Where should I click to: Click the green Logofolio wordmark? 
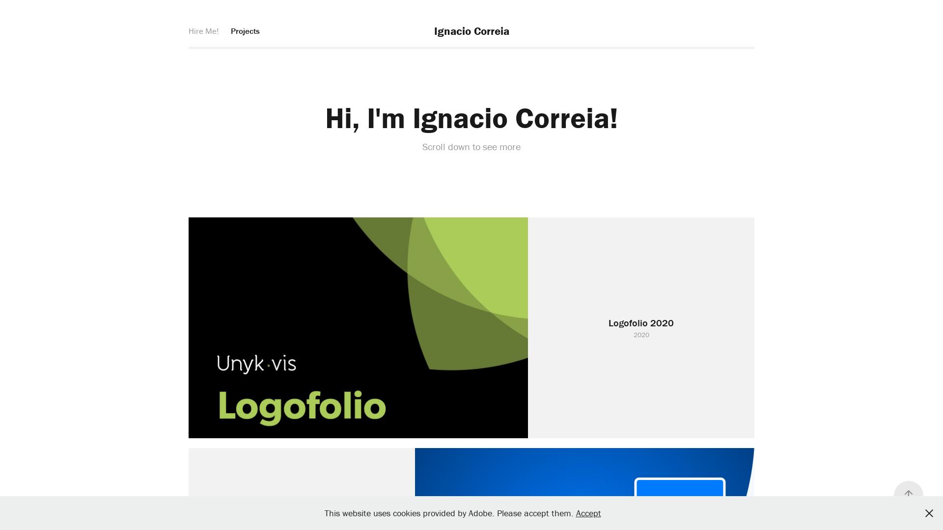(x=302, y=407)
